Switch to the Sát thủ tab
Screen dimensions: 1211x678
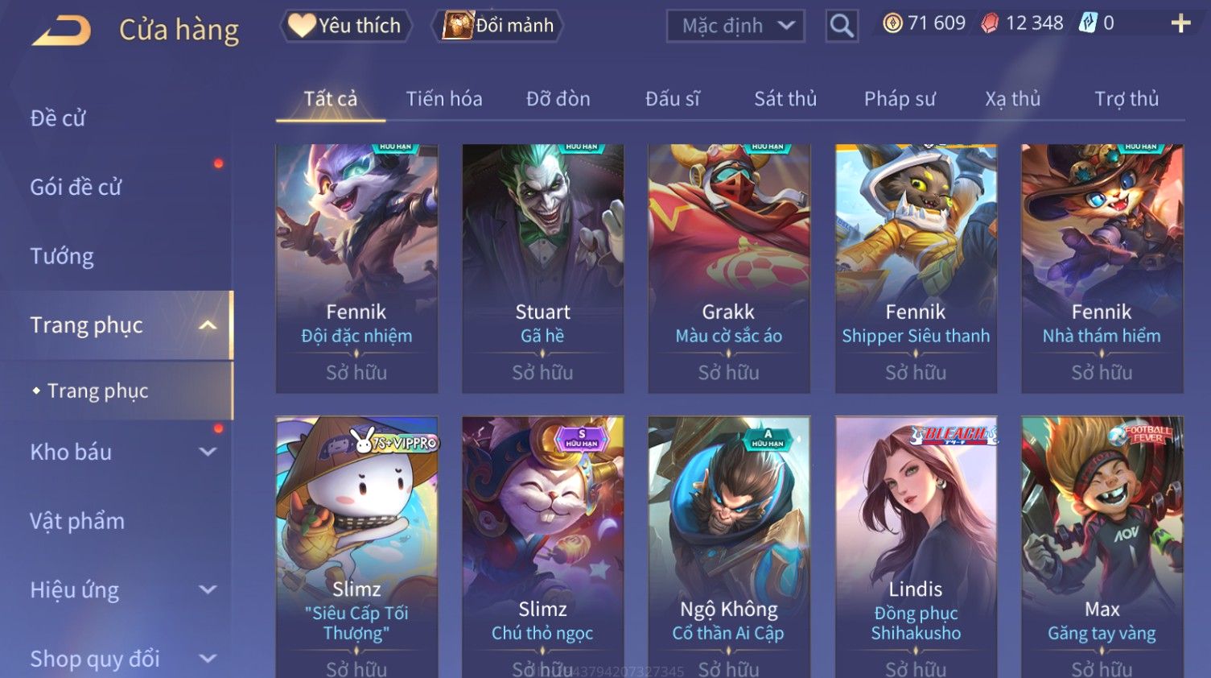click(x=785, y=99)
